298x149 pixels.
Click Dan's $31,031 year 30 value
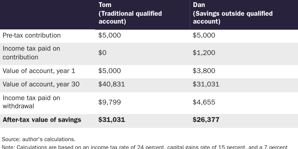(x=206, y=84)
